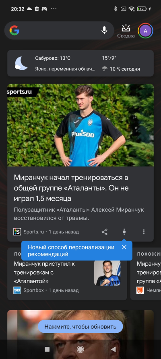Open Миранчук приступил к тренировкам article
The image size is (161, 359).
[44, 272]
